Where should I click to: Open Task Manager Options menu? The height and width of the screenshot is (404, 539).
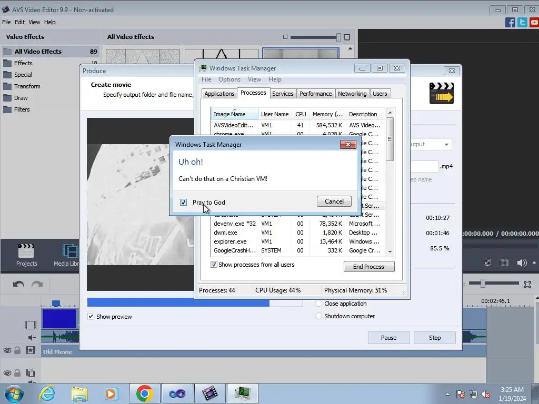(229, 79)
